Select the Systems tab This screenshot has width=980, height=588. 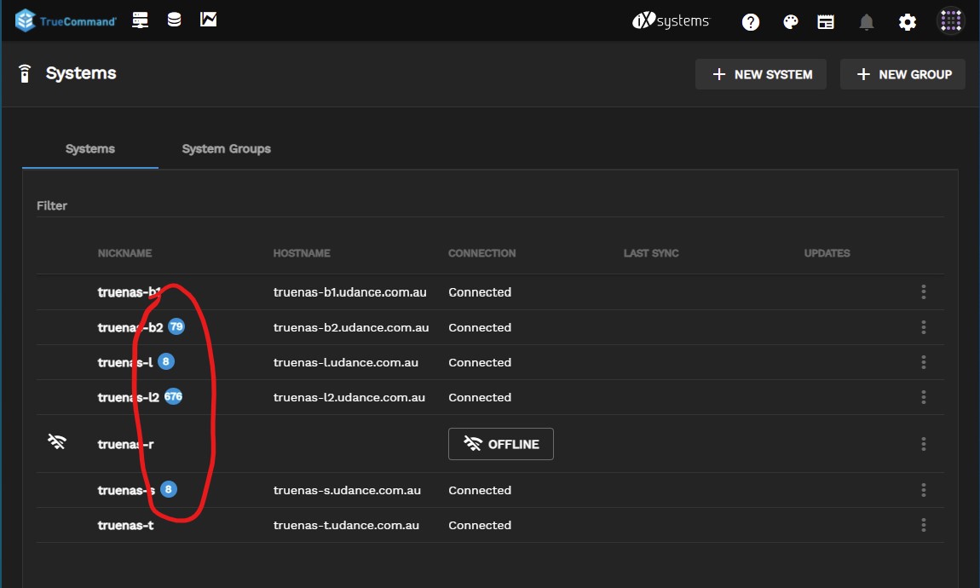point(90,148)
